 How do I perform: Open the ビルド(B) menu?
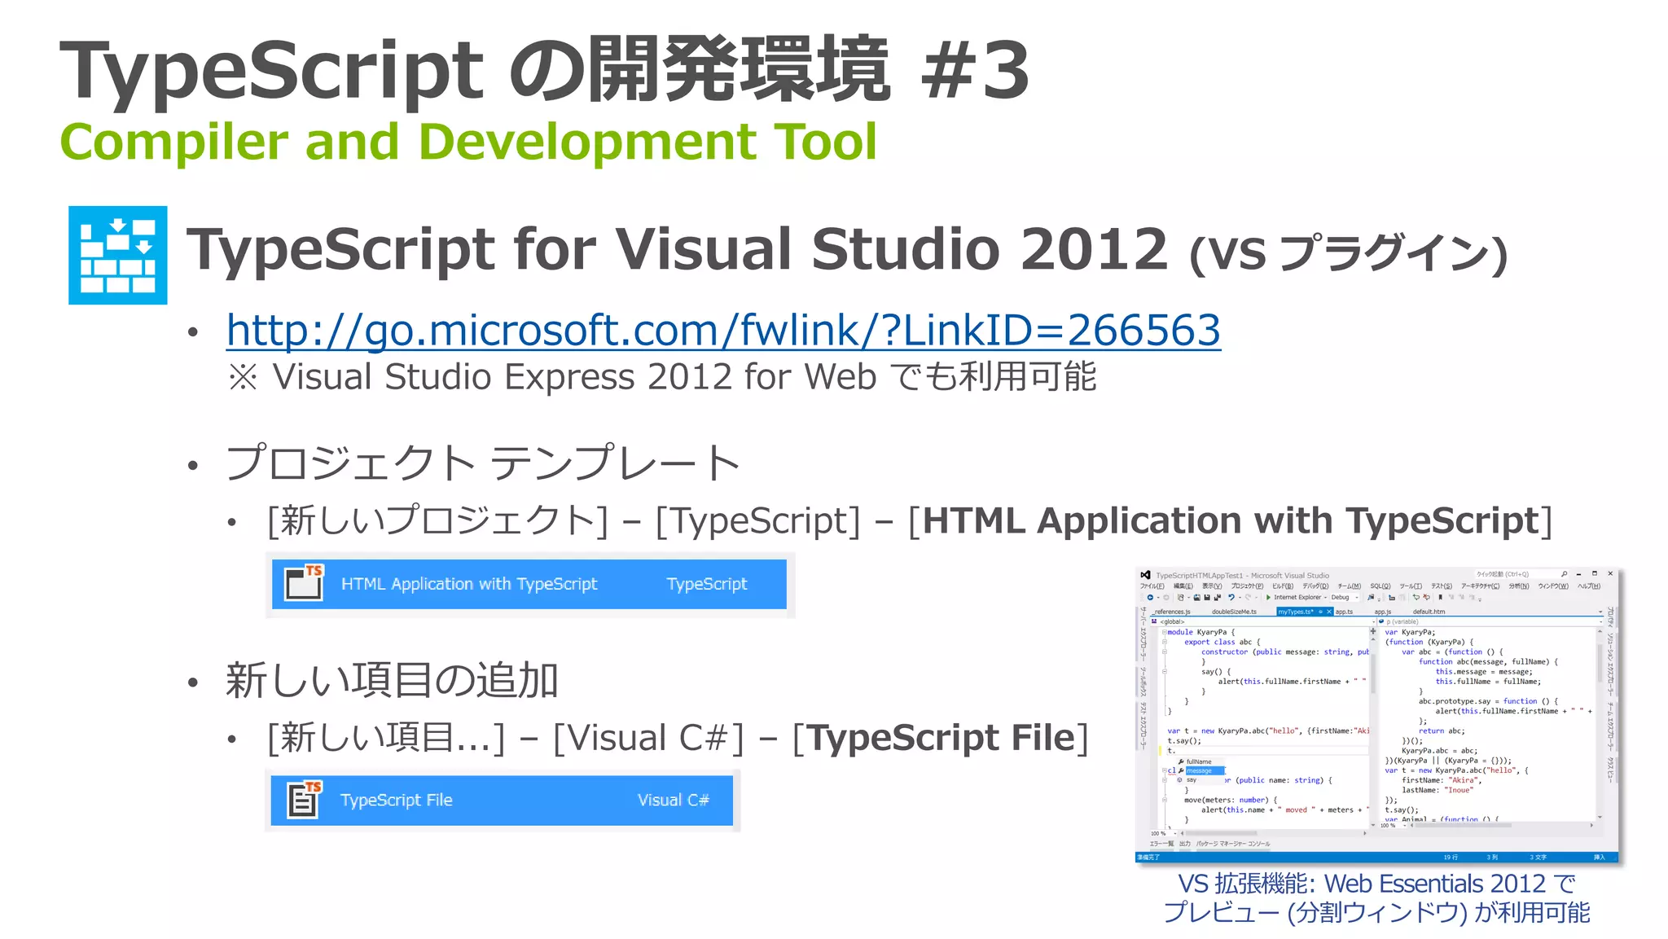point(1283,586)
